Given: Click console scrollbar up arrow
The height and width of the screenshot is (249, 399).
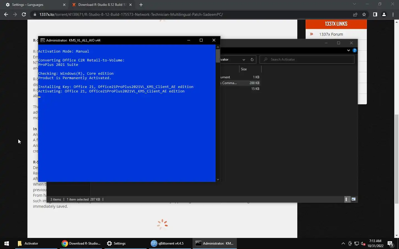Looking at the screenshot, I should pyautogui.click(x=218, y=47).
